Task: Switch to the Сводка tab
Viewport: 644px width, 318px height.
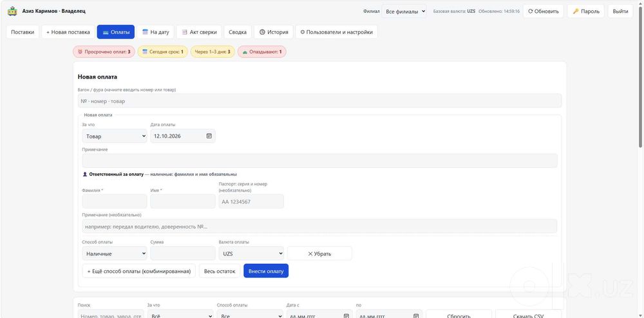Action: click(x=238, y=32)
